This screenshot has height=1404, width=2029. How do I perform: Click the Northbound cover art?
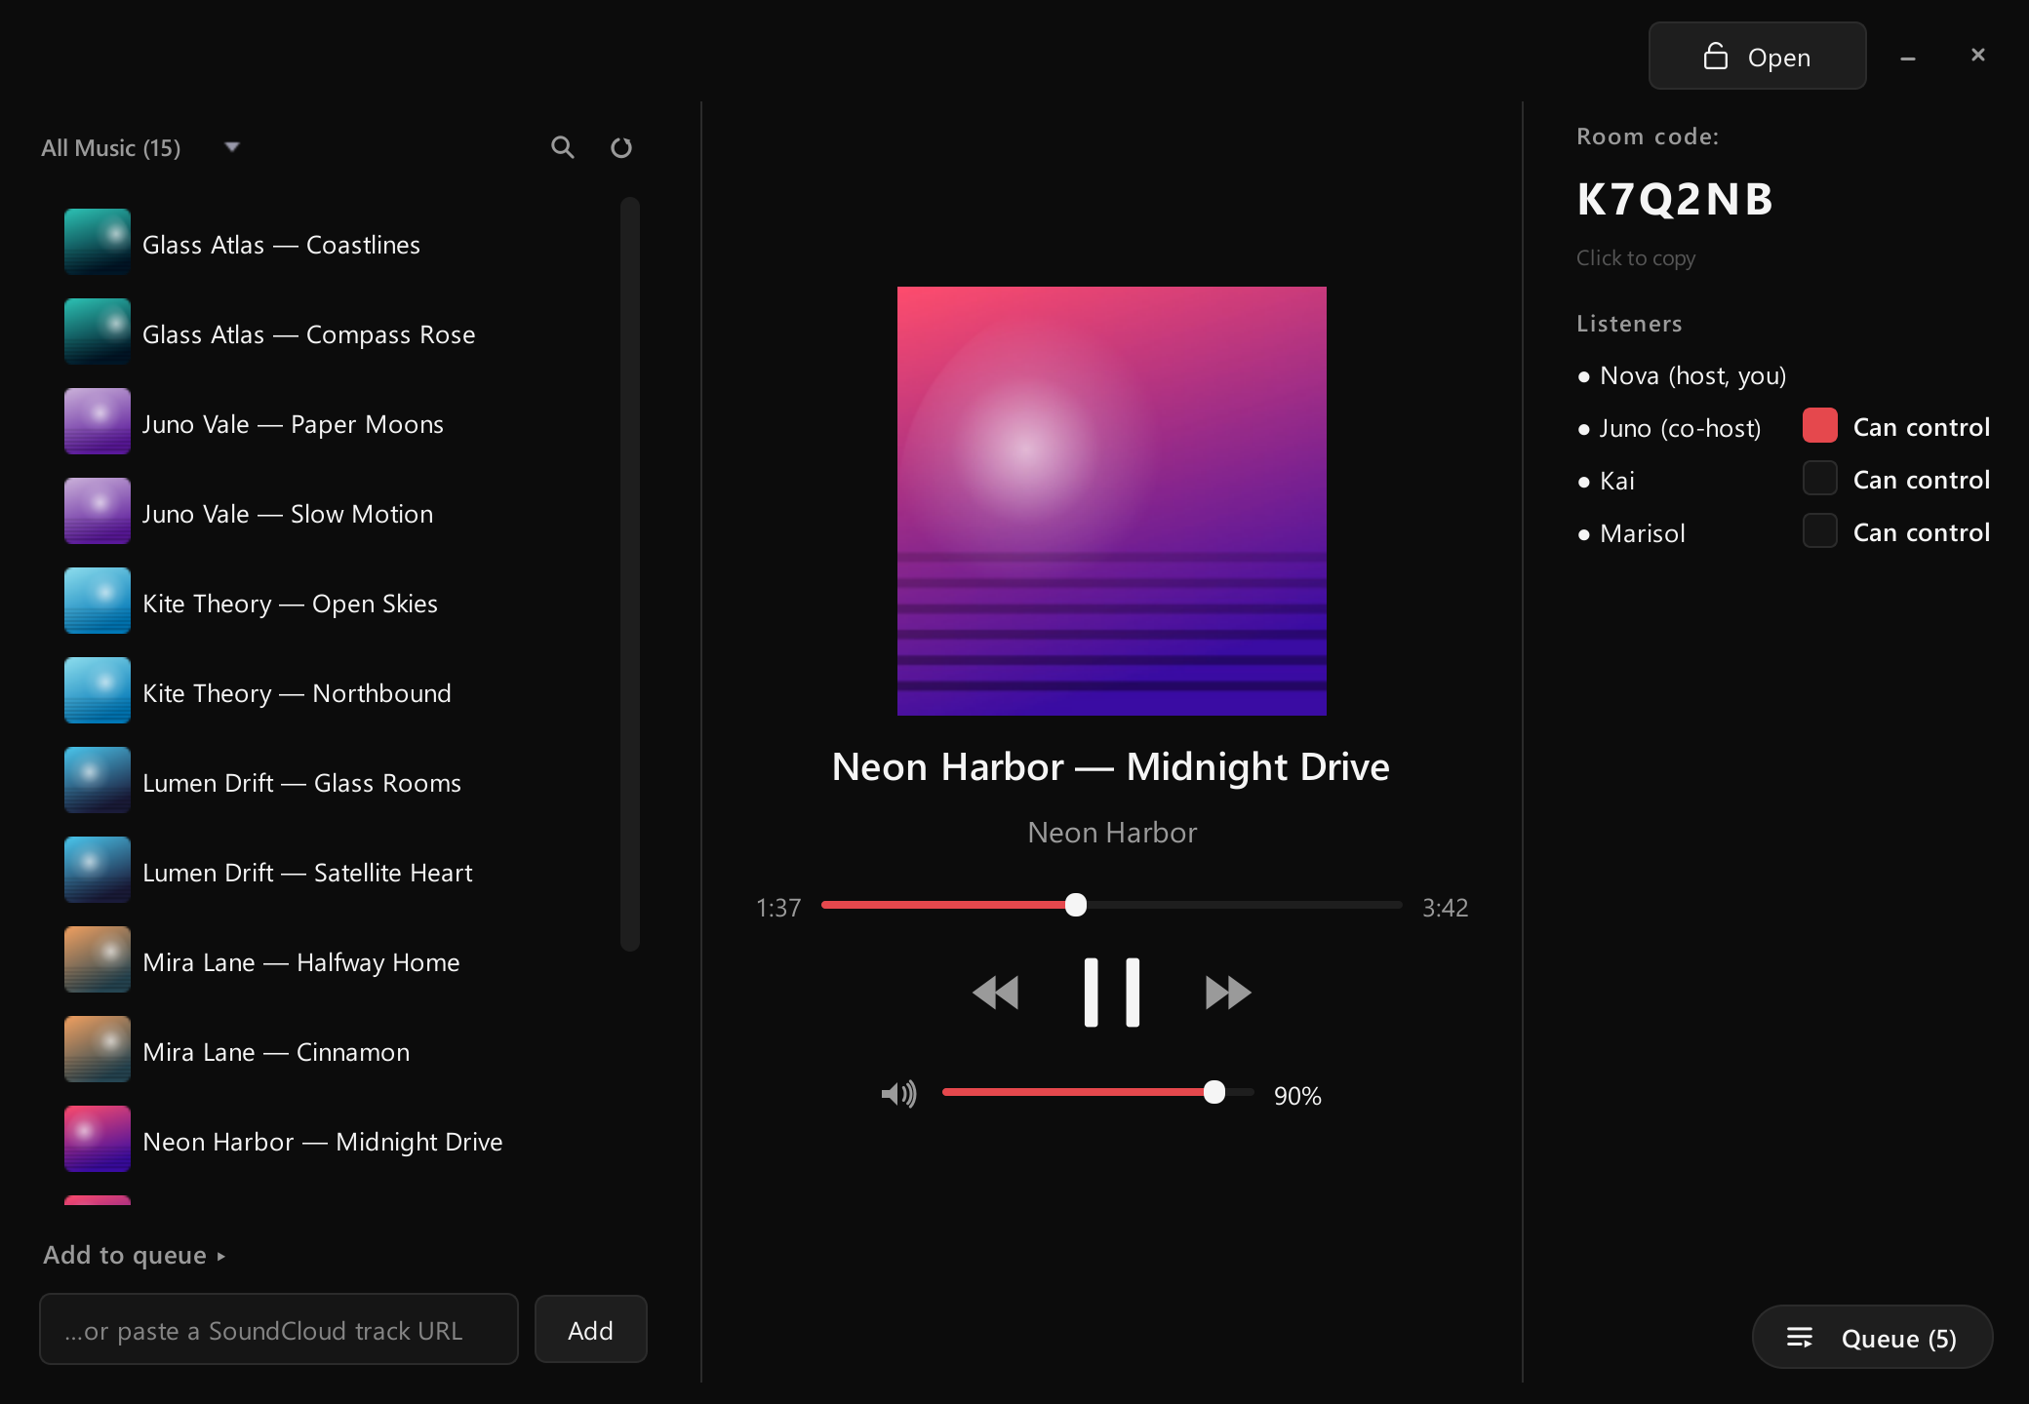pyautogui.click(x=98, y=690)
